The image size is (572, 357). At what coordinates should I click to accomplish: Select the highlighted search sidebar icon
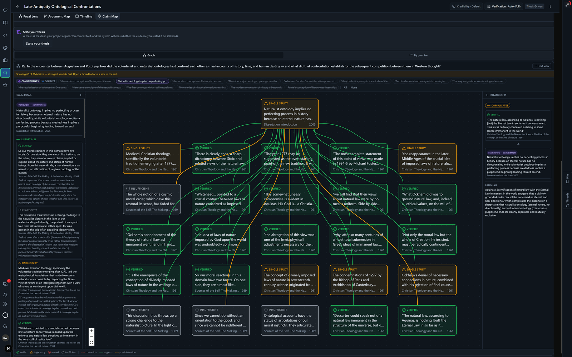[5, 73]
